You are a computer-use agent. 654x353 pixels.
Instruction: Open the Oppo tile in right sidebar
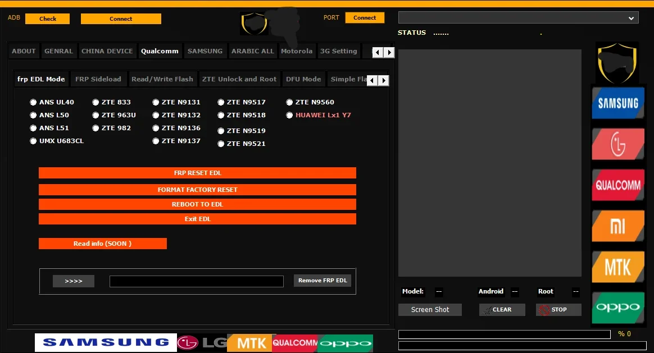point(617,308)
